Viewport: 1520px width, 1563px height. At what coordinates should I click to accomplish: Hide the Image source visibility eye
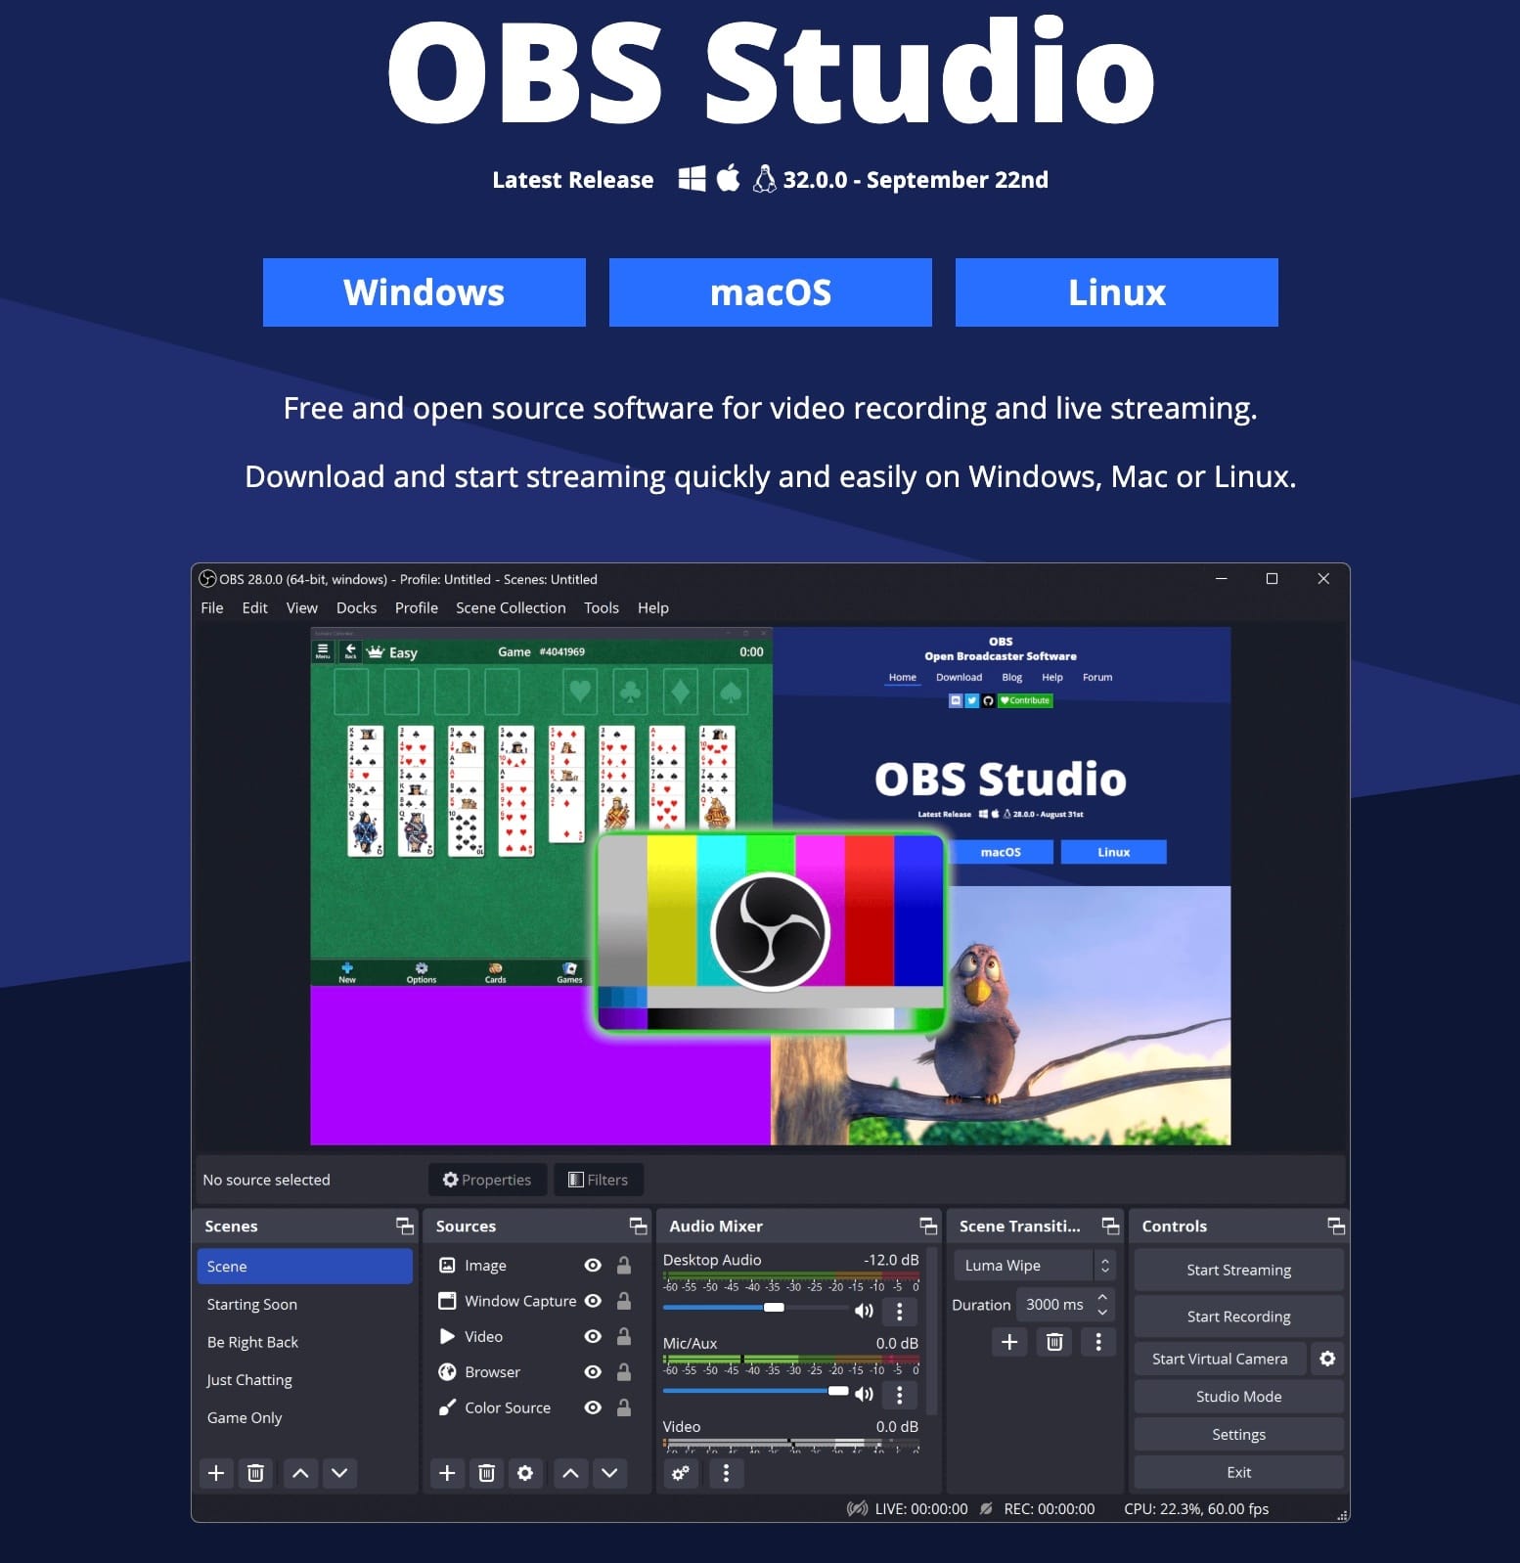tap(593, 1266)
